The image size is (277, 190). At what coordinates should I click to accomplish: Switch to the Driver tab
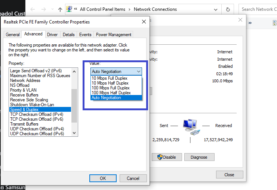tap(52, 35)
